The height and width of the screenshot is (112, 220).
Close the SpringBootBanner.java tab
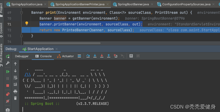pos(152,4)
